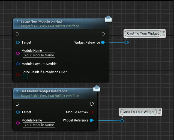Viewport: 174px width, 140px height.
Task: Click the envelope message icon on Setup New Module node
Action: 108,19
